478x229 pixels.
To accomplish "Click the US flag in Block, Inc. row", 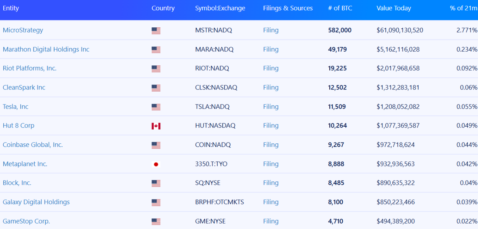I will tap(156, 183).
